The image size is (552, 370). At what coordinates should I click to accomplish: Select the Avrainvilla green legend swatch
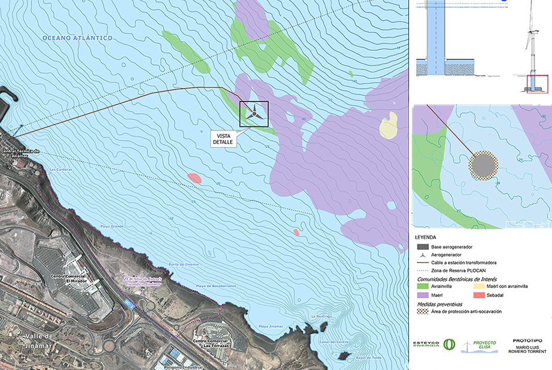pyautogui.click(x=422, y=286)
